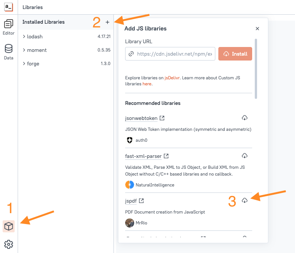
Task: Open the jsonwebtoken external link icon
Action: click(162, 118)
